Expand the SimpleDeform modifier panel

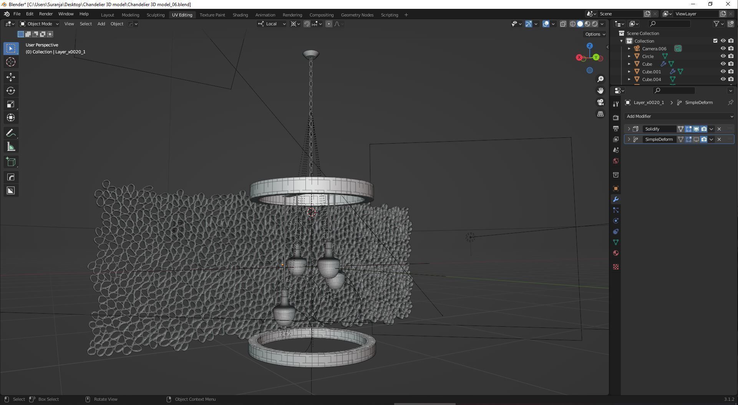(629, 139)
